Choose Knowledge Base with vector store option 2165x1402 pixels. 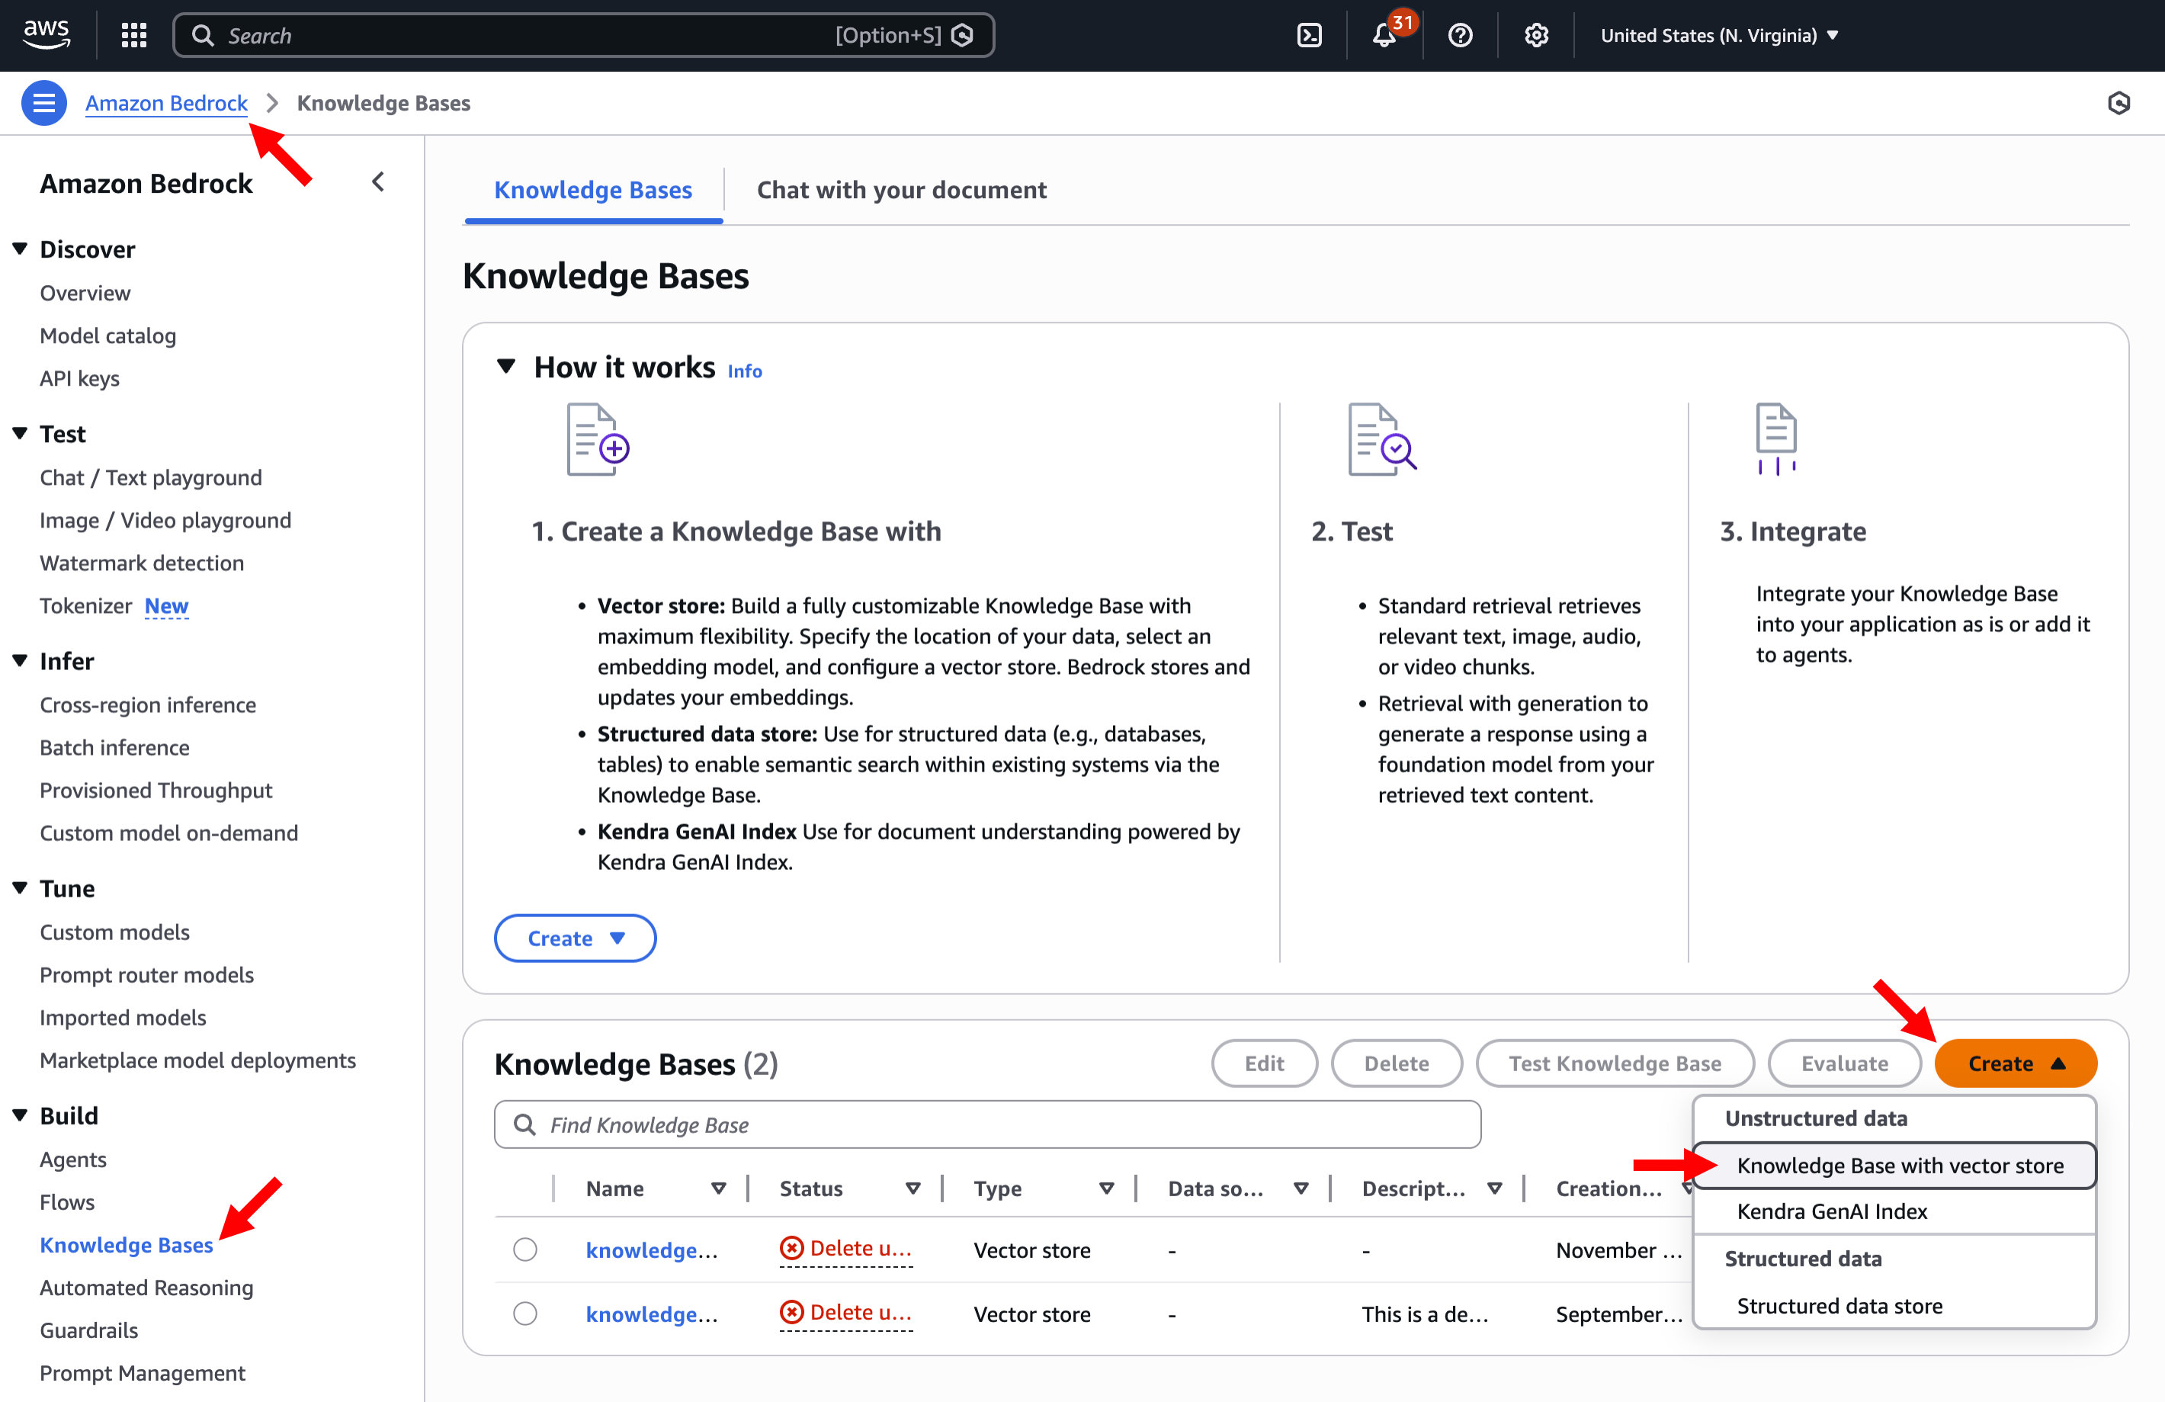click(1900, 1166)
